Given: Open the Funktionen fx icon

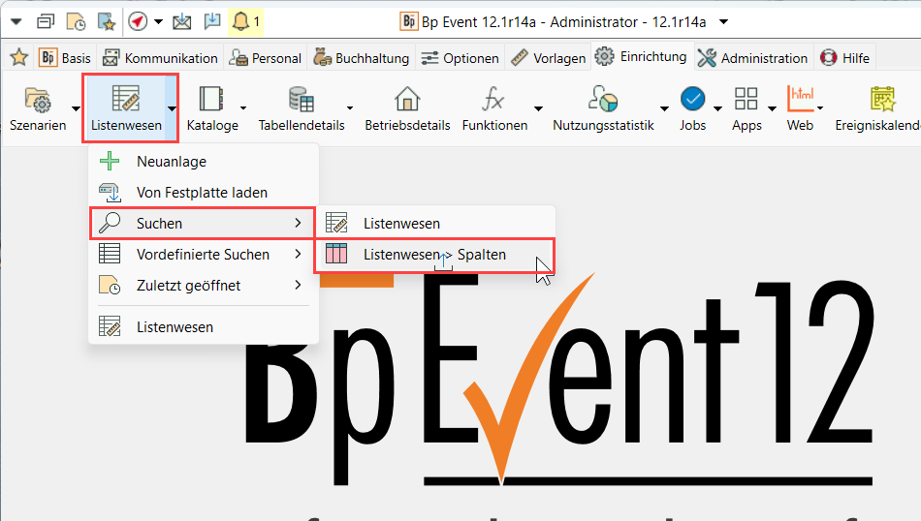Looking at the screenshot, I should [493, 100].
